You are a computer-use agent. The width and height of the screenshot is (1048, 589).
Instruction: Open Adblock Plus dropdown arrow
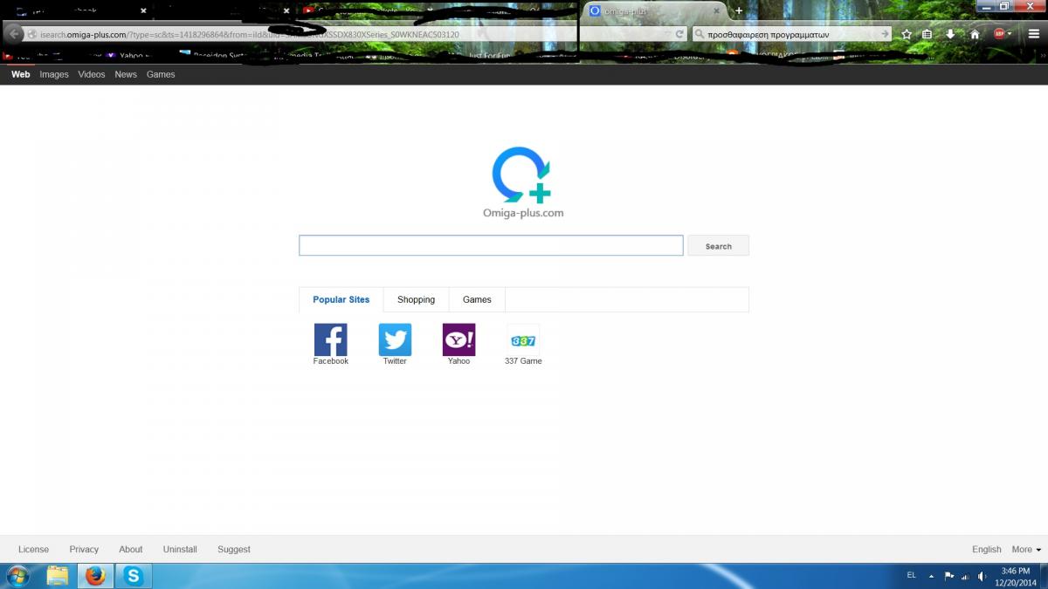(x=1010, y=34)
